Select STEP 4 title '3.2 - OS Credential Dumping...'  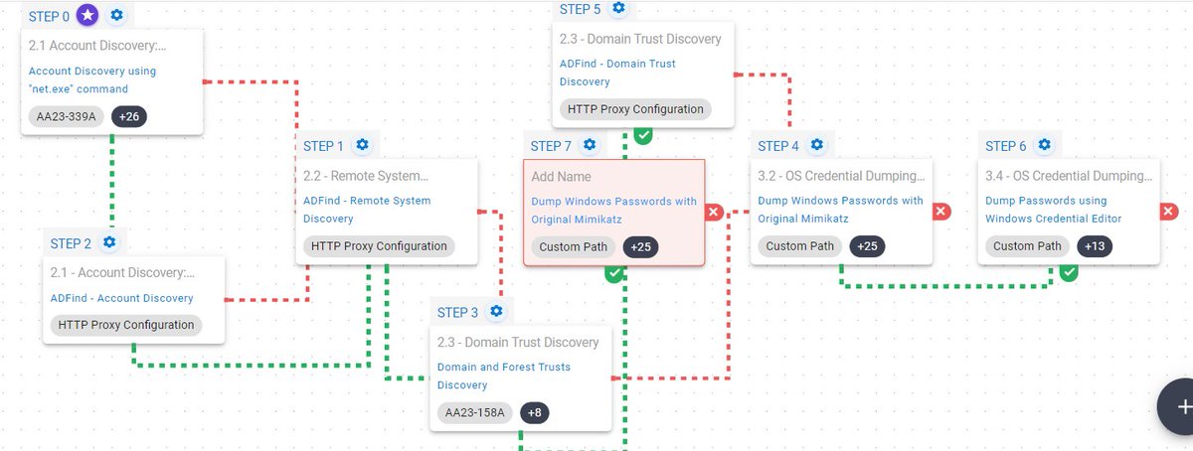(842, 176)
